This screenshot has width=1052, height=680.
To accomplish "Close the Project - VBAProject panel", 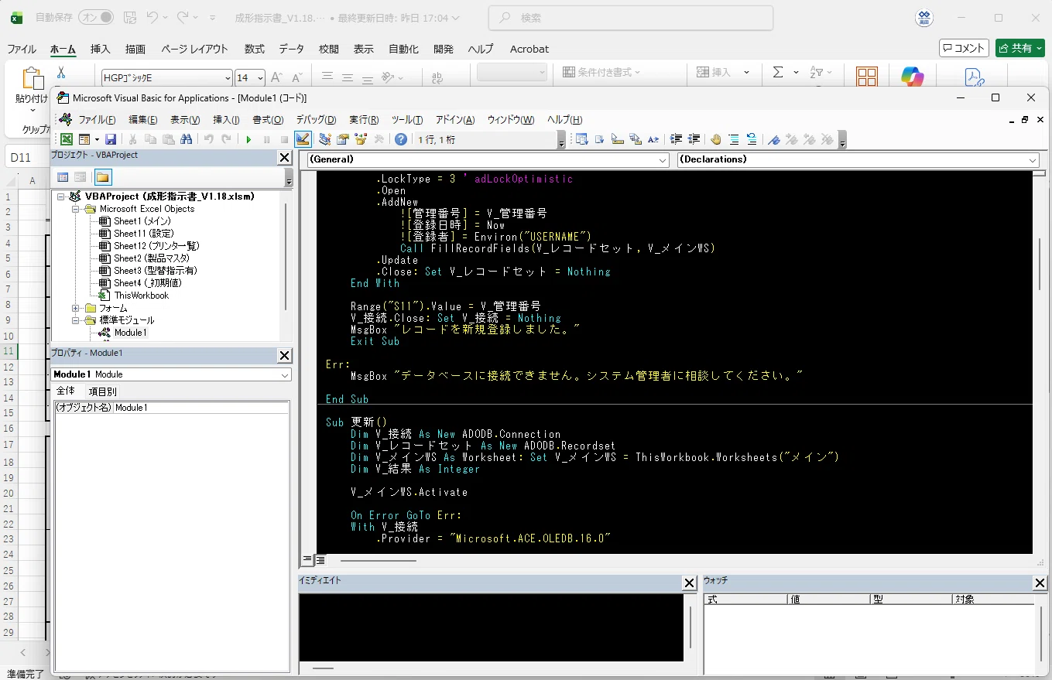I will (x=284, y=158).
